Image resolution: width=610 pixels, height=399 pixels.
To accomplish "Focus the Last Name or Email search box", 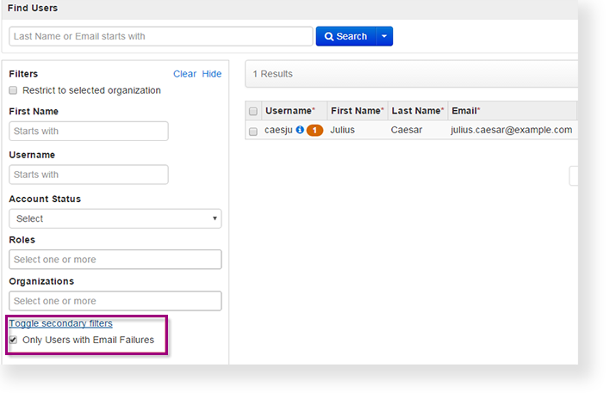I will tap(161, 36).
